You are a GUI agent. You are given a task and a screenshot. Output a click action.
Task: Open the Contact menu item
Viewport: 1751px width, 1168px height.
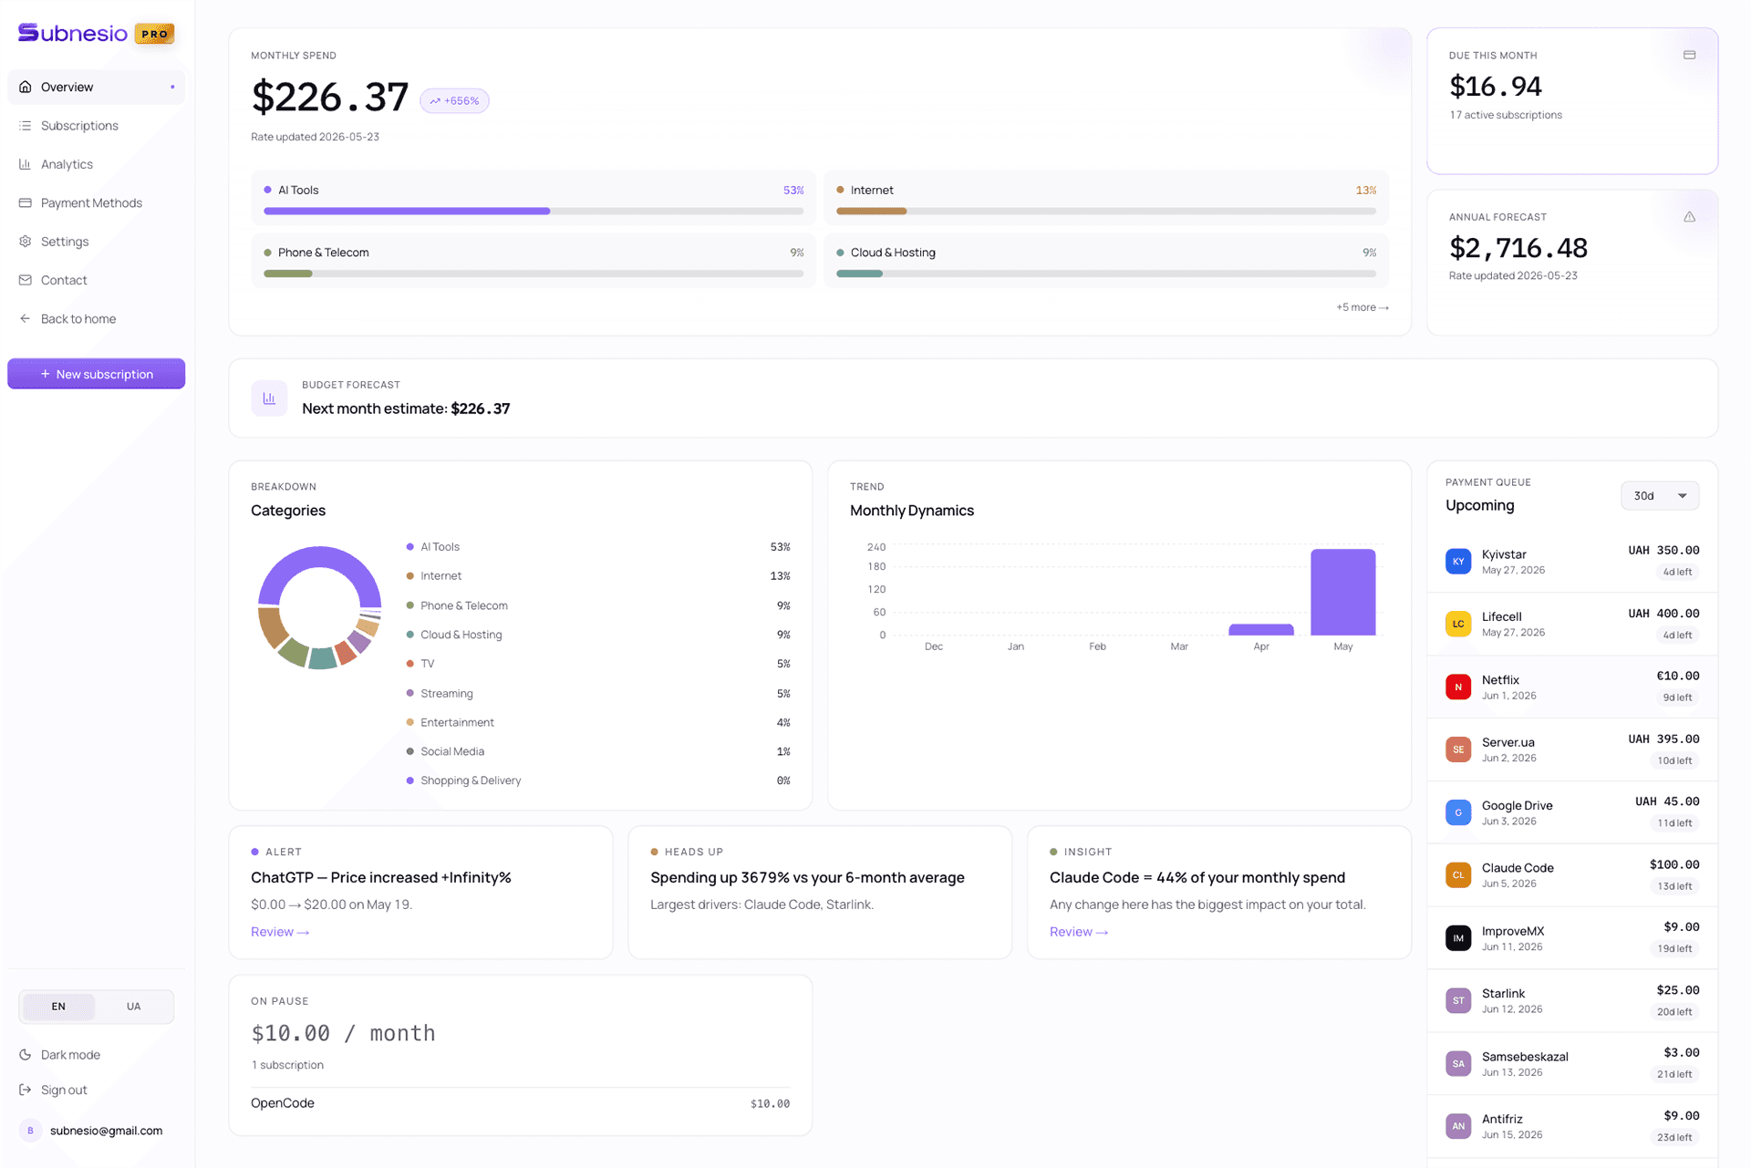coord(96,280)
